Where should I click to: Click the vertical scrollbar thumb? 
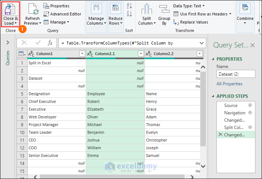click(x=203, y=109)
